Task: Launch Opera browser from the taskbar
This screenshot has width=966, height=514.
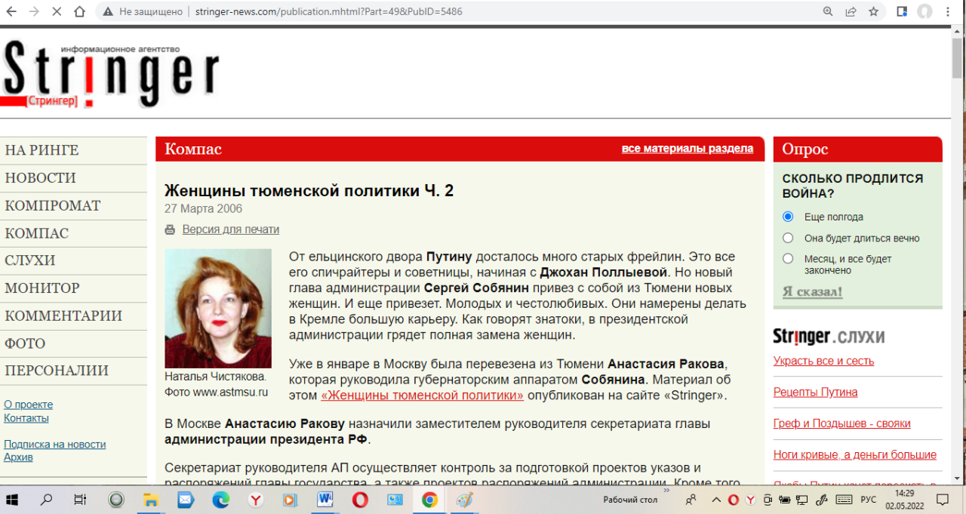Action: point(360,500)
